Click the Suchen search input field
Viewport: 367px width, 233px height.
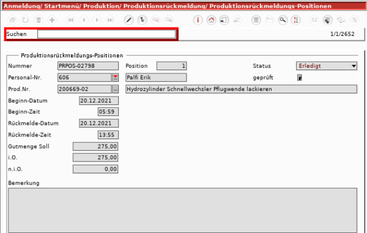(106, 34)
